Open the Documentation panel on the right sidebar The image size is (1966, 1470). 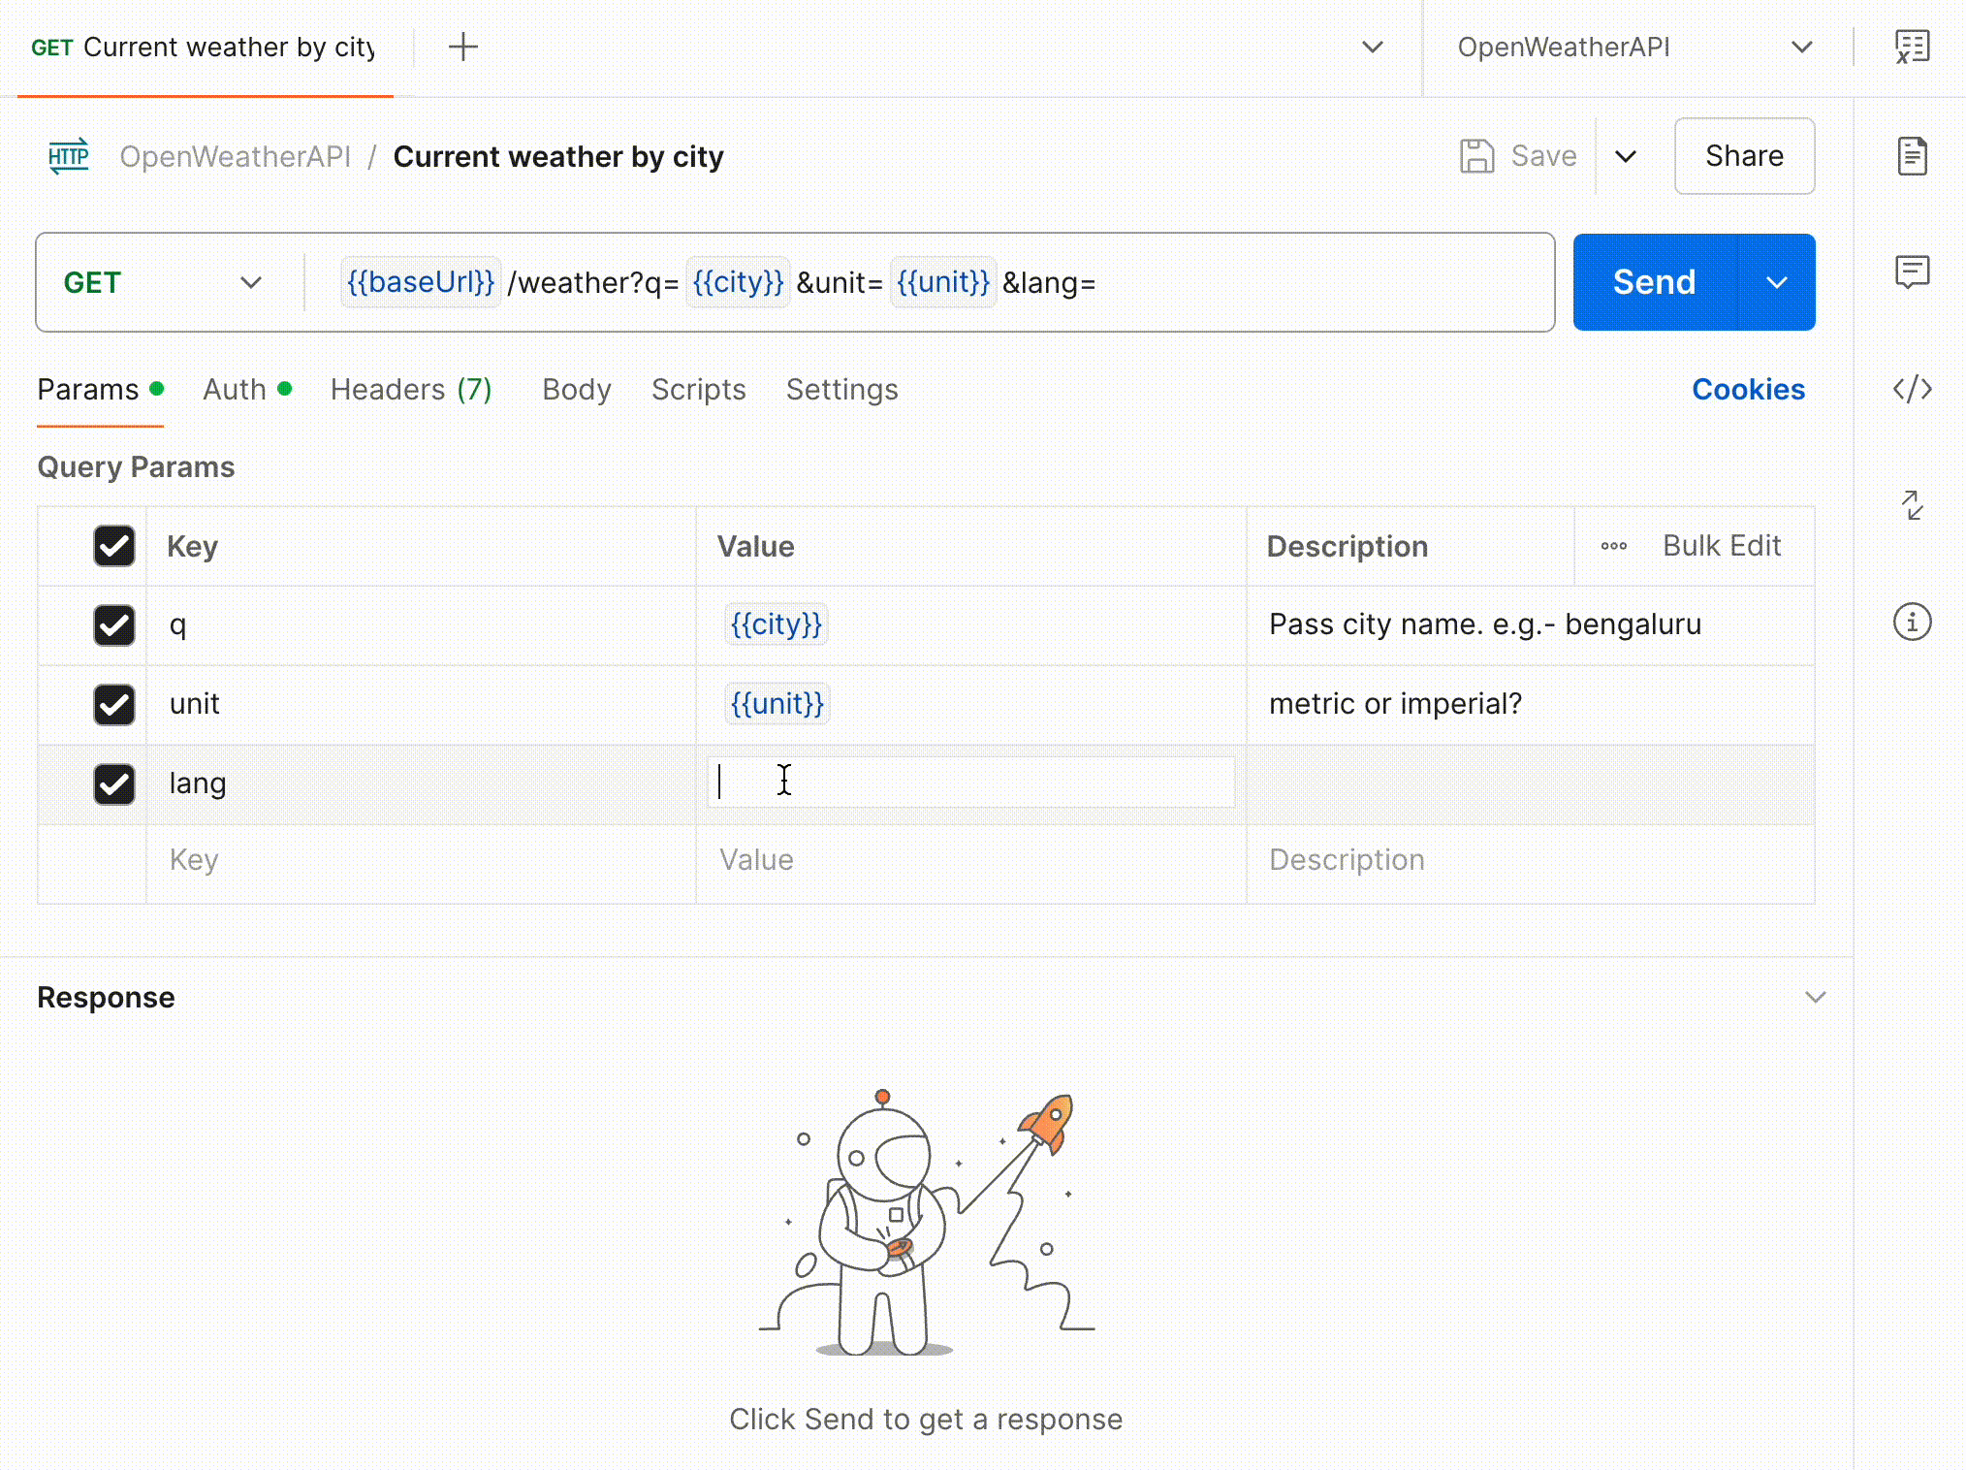(1911, 156)
